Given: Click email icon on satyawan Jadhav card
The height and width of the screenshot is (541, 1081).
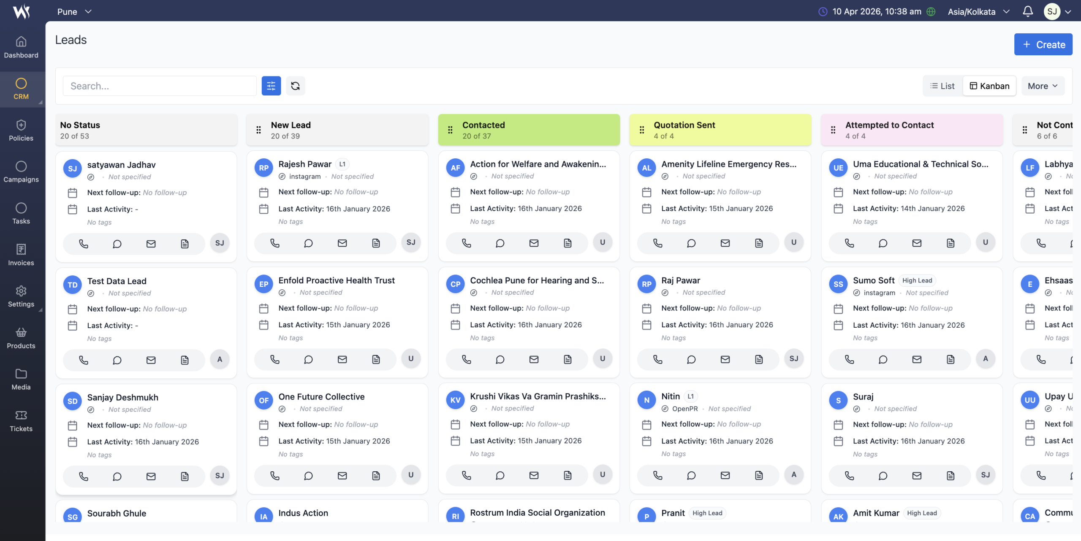Looking at the screenshot, I should pyautogui.click(x=151, y=244).
